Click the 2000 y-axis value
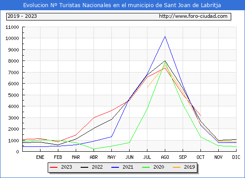 point(14,129)
